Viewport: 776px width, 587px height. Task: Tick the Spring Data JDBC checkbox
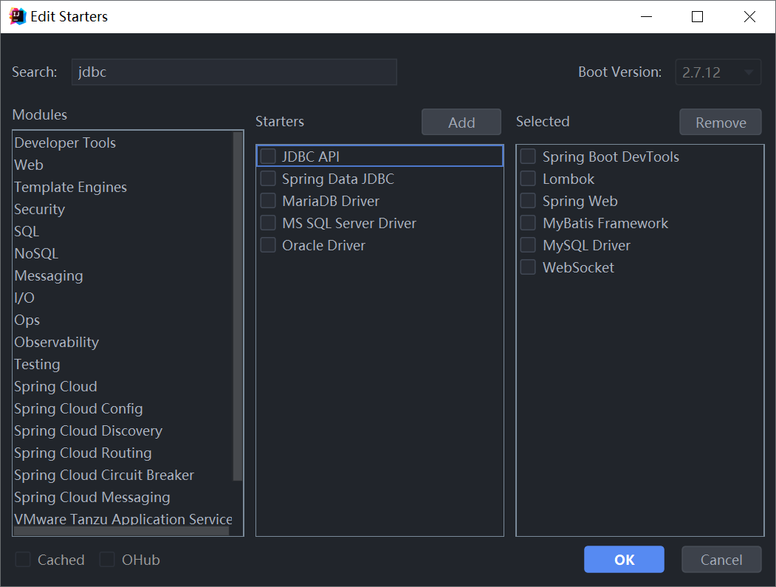(268, 179)
